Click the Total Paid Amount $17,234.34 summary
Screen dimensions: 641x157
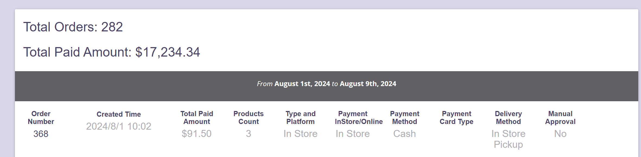click(x=112, y=52)
